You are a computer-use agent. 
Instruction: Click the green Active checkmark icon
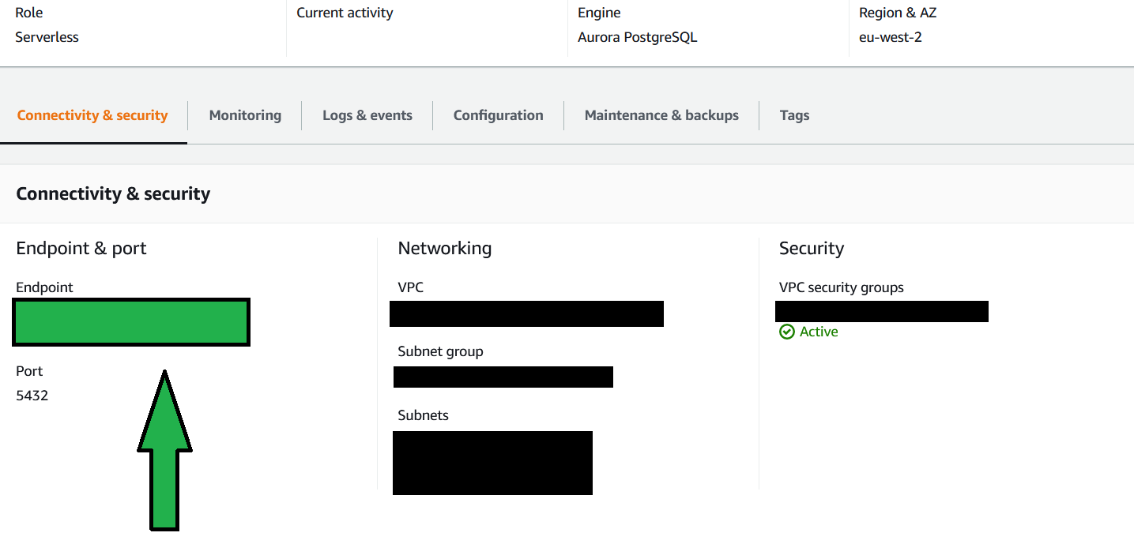pos(786,332)
